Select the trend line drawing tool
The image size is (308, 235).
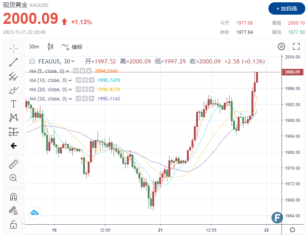tap(13, 62)
